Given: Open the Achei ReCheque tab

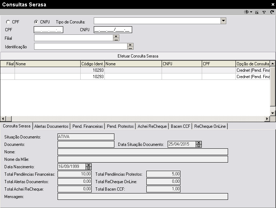Looking at the screenshot, I should [152, 126].
